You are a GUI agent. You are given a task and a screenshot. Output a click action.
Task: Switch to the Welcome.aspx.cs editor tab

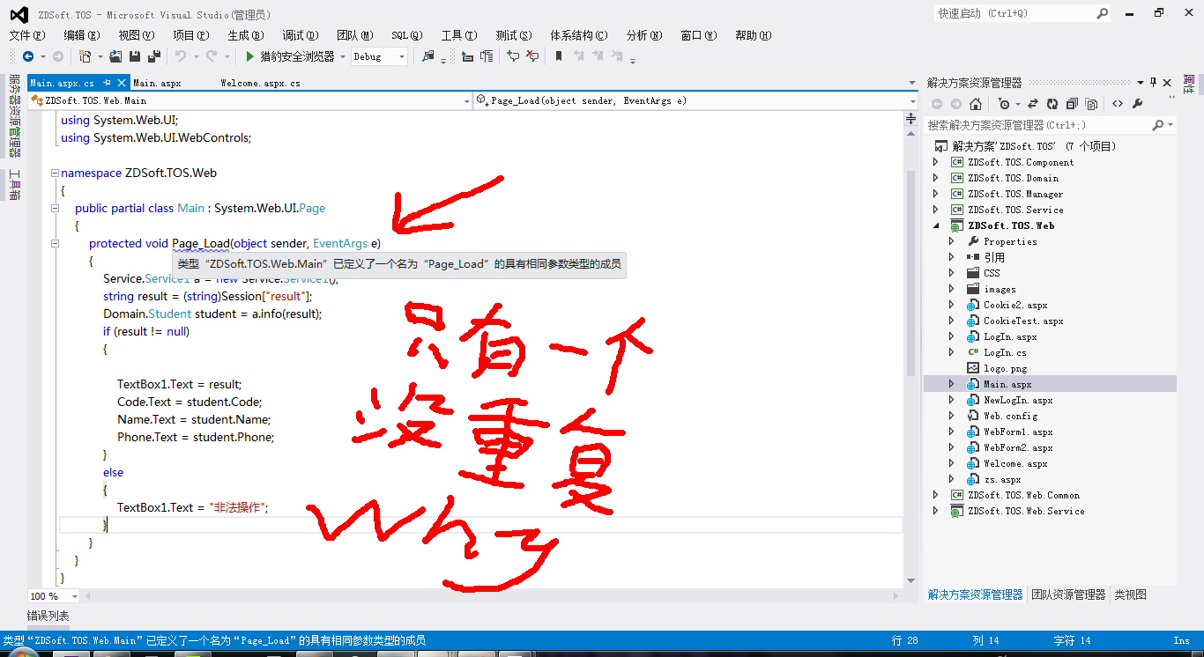point(260,83)
